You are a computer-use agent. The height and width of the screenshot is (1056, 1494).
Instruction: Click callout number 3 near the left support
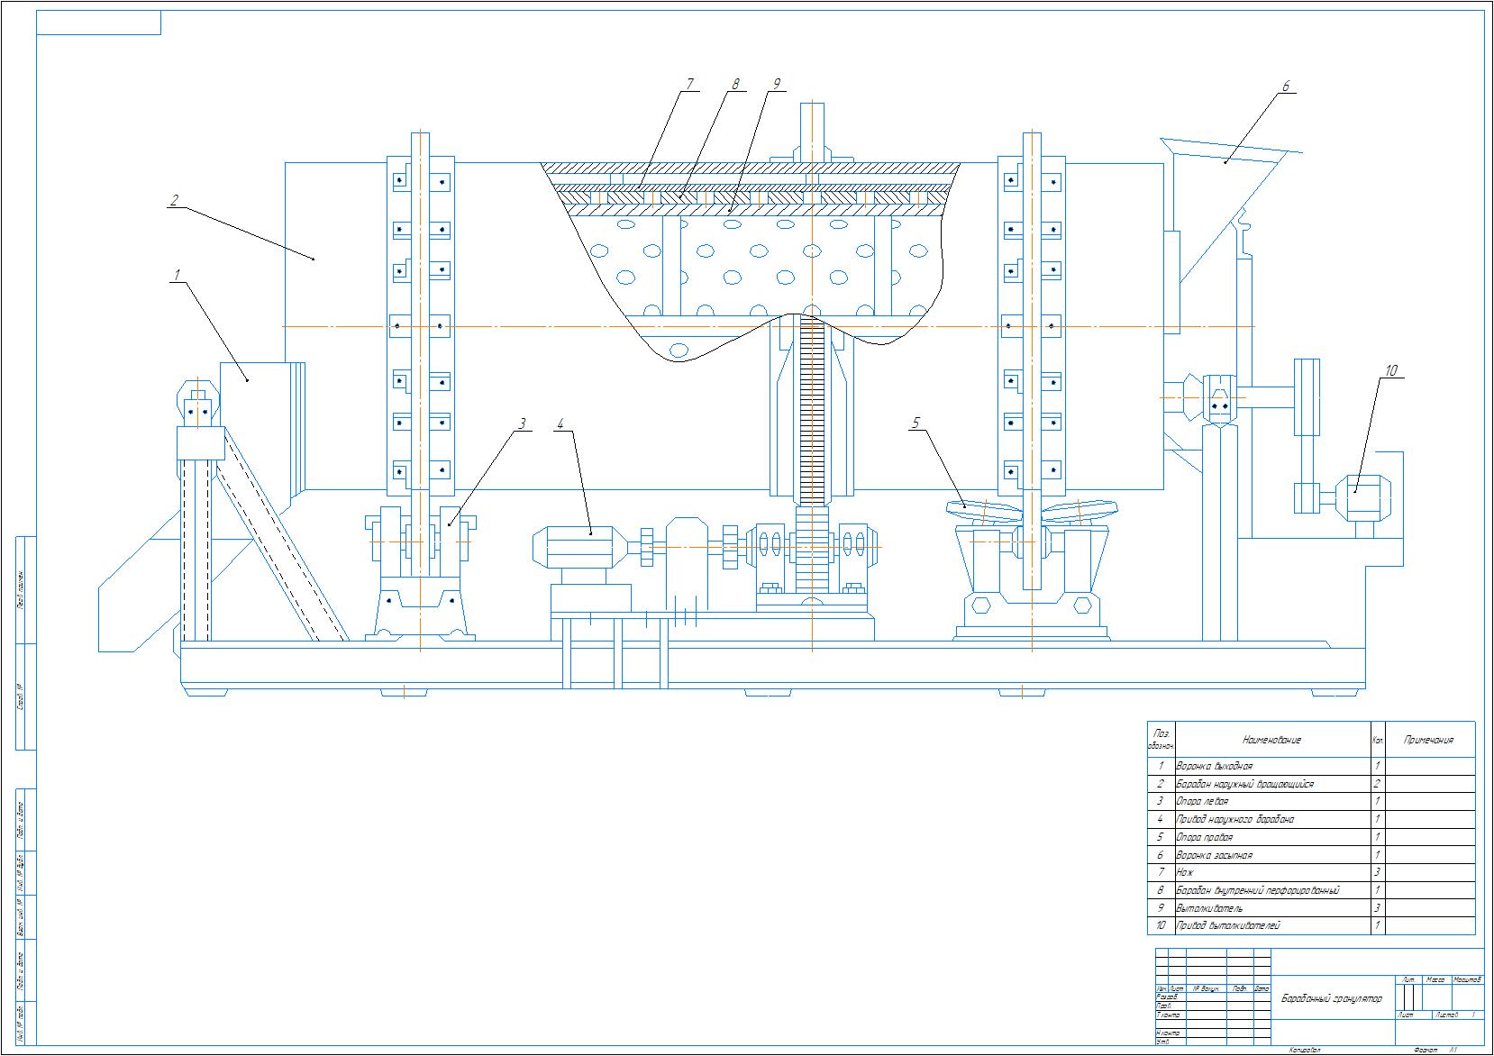(520, 423)
